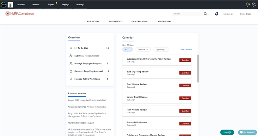Screen dimensions: 258x136
Task: Click the Requests Requiring Approval clipboard icon
Action: [71, 71]
